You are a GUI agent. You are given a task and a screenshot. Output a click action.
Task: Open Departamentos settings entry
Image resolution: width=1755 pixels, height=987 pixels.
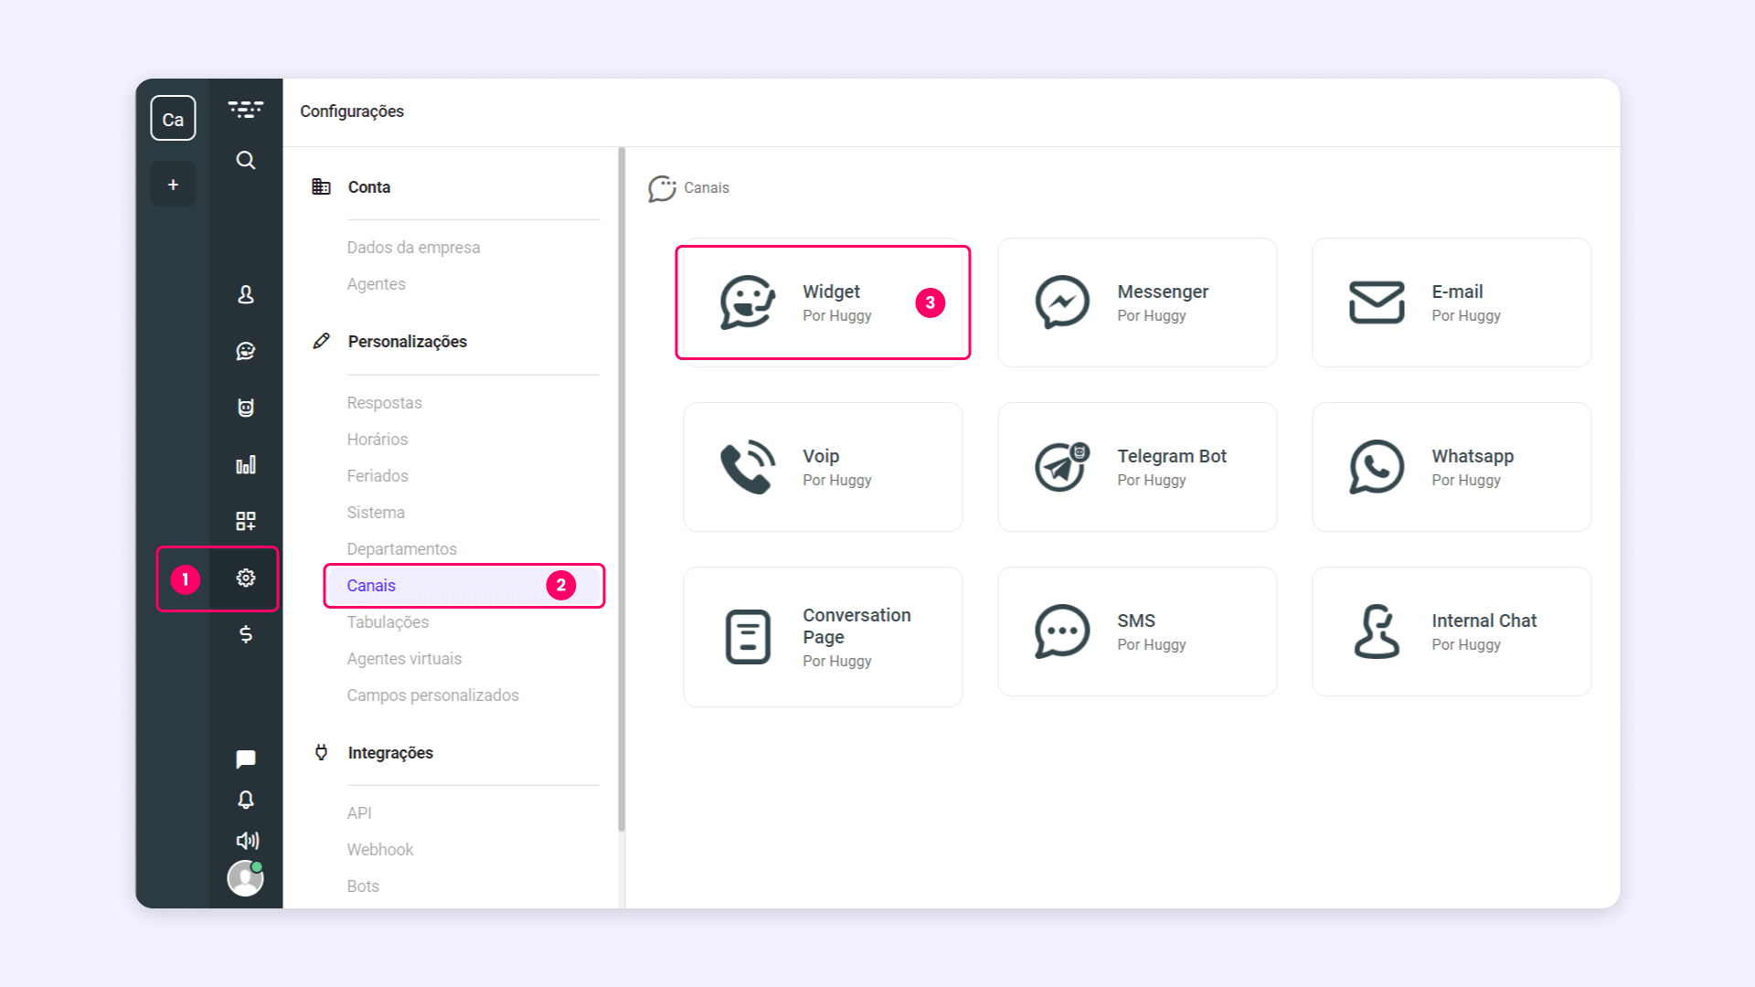click(x=401, y=549)
